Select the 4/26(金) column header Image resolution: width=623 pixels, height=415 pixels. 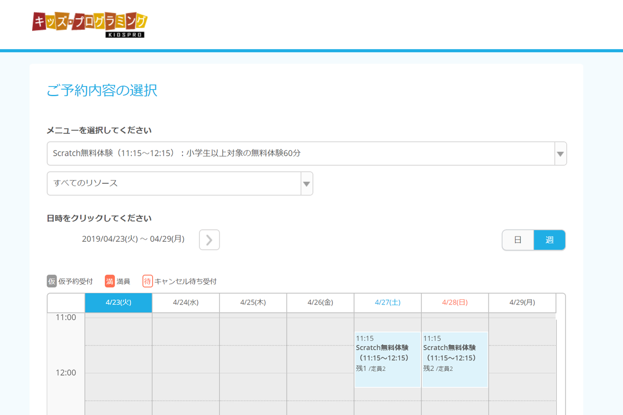(320, 303)
